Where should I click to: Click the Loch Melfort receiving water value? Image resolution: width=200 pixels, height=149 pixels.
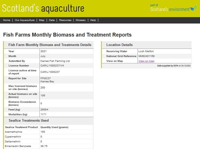click(x=146, y=51)
